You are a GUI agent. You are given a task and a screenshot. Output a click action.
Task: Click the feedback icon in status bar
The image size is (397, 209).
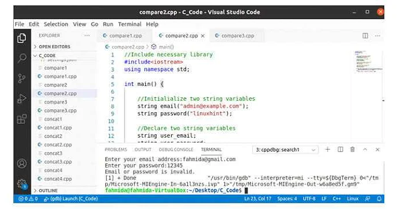tap(368, 199)
